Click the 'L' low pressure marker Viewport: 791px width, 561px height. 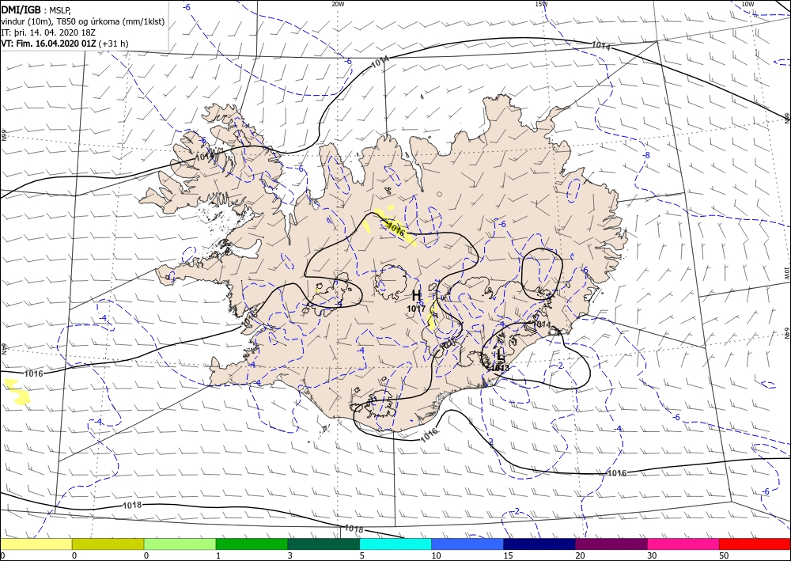(500, 355)
